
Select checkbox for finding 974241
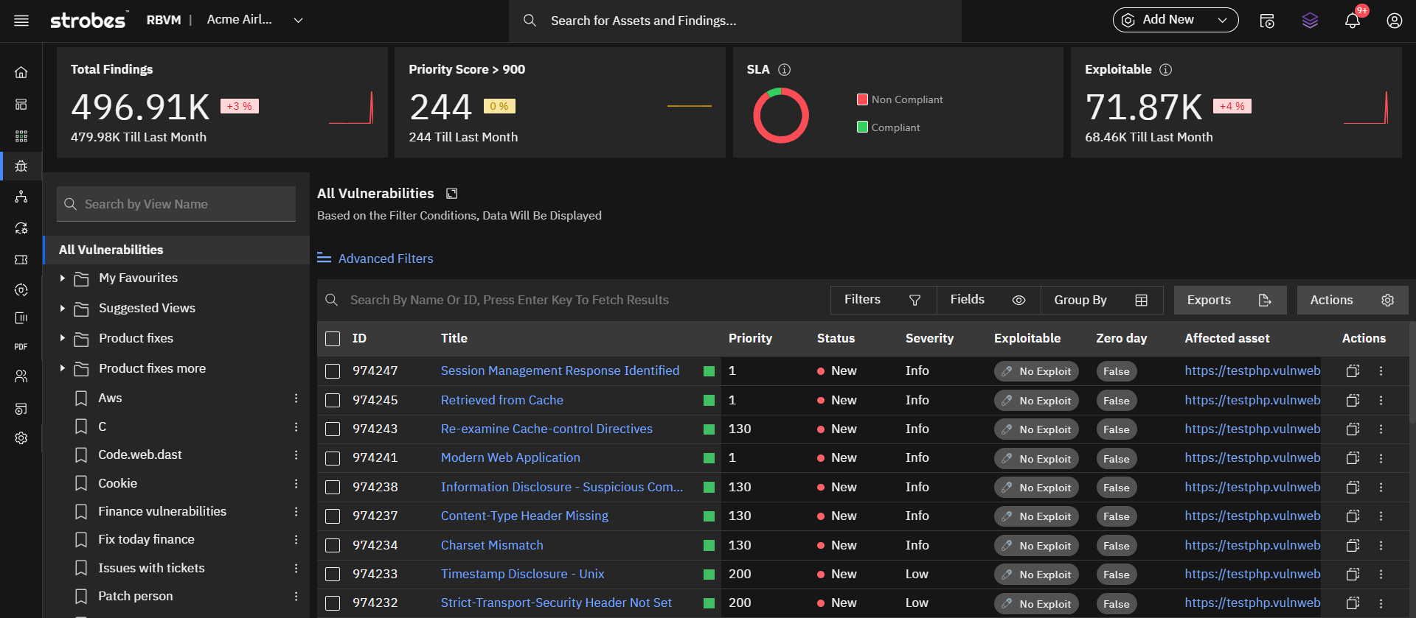coord(333,458)
